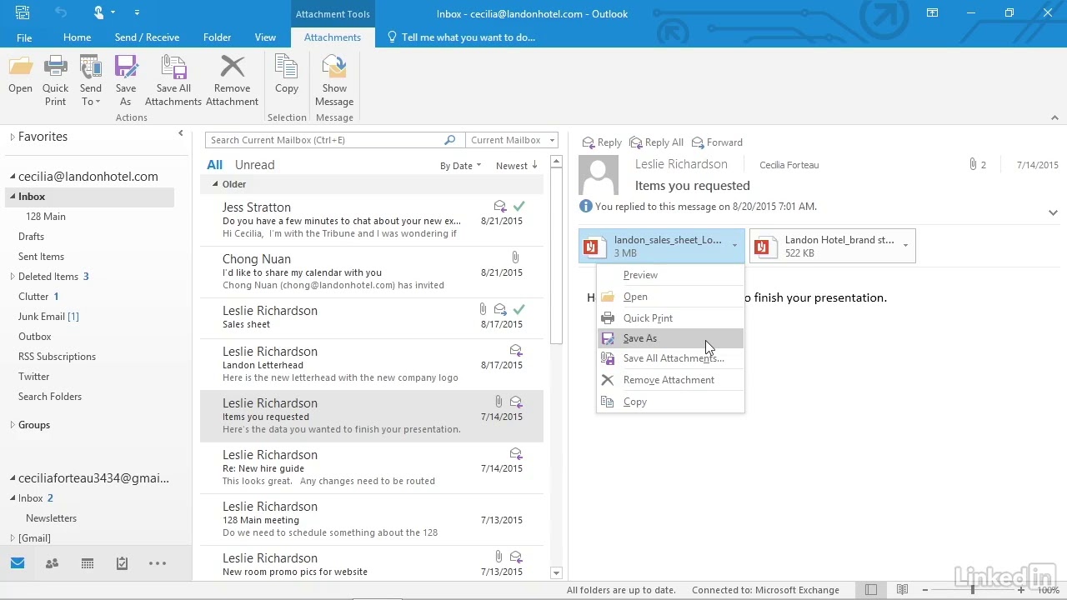Click the Send/Receive All Folders title bar icon

click(23, 12)
